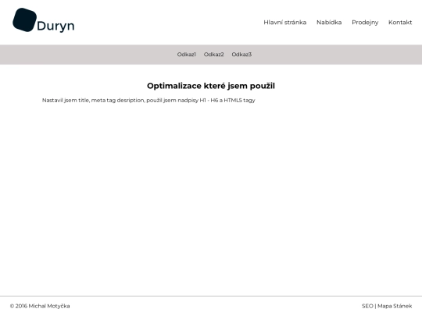
Task: Select the Odkaz3 submenu link
Action: coord(241,55)
